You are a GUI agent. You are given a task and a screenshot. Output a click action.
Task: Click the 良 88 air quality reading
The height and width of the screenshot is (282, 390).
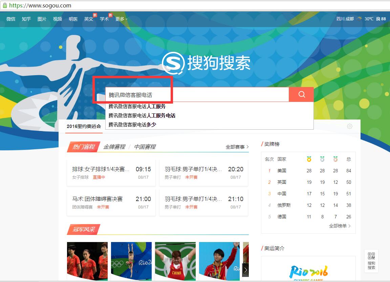[381, 19]
